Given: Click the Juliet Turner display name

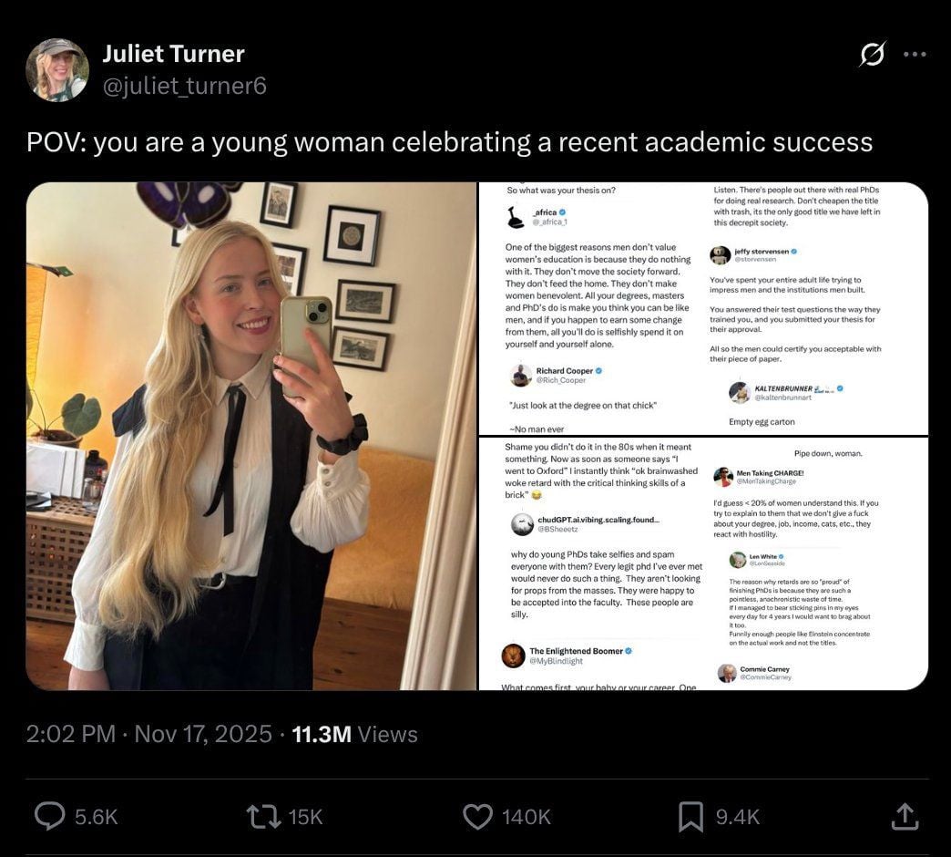Looking at the screenshot, I should (x=173, y=54).
